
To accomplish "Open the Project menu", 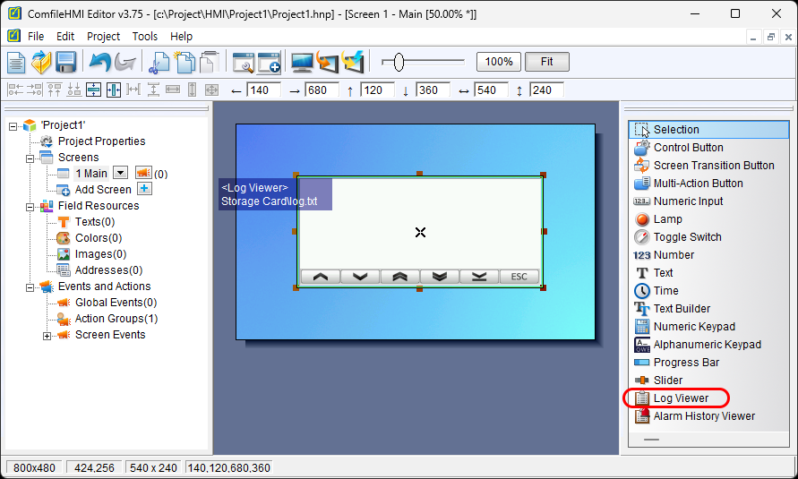I will (103, 37).
